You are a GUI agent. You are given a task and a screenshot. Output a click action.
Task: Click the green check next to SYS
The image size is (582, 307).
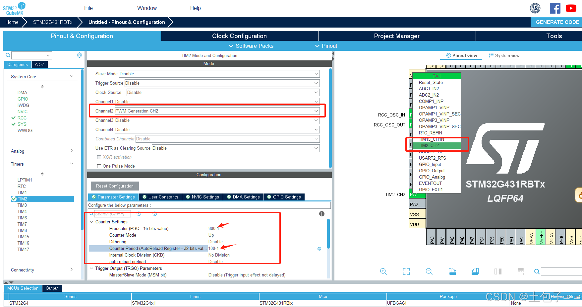[14, 124]
